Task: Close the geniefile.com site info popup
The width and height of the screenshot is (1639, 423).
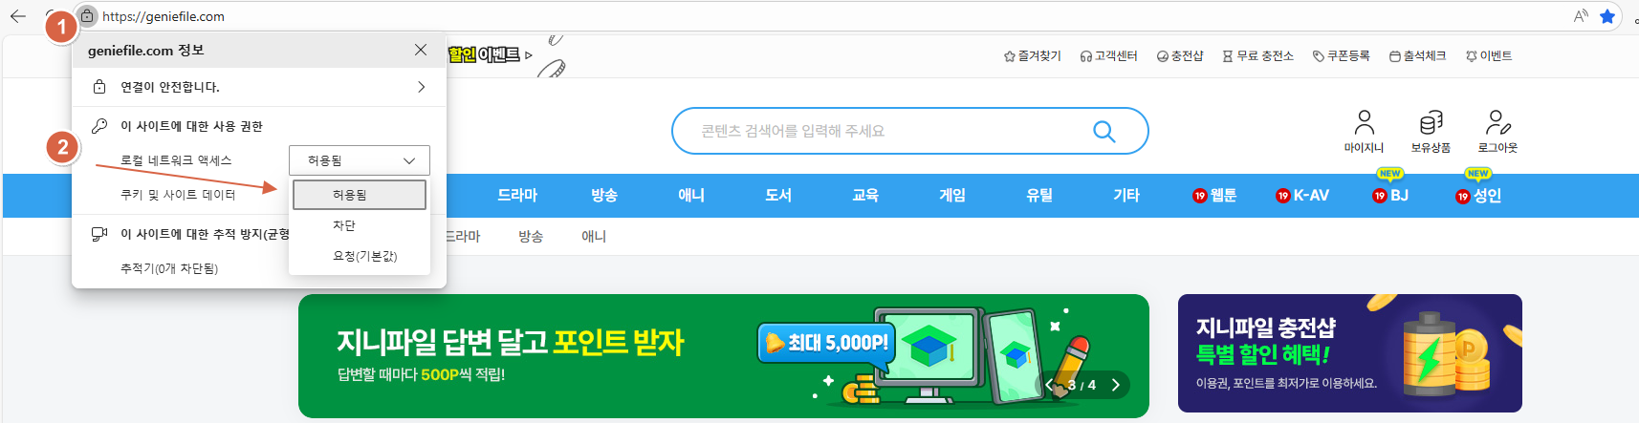Action: click(421, 50)
